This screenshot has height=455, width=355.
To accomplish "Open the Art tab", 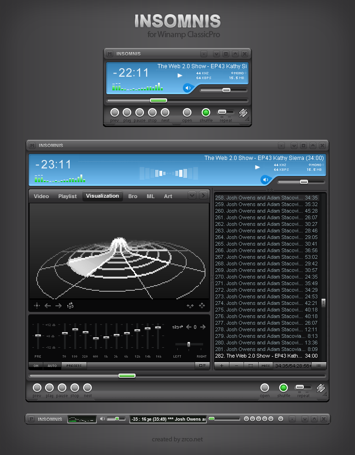I will point(168,196).
